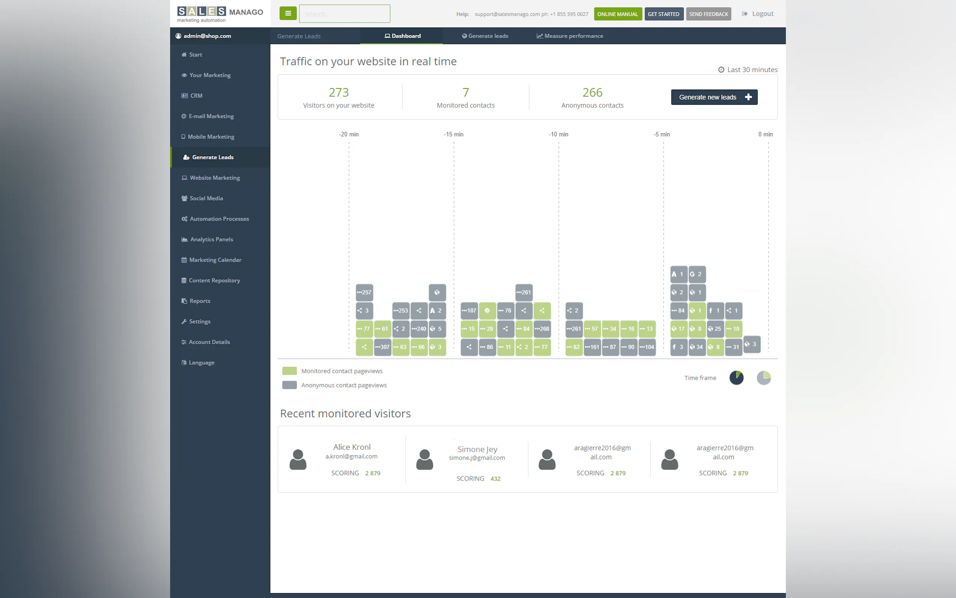
Task: Select the dark pie time frame icon
Action: click(736, 378)
